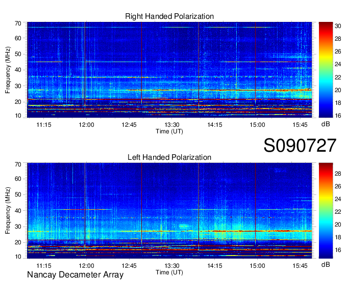The image size is (347, 281).
Task: Click the Nancay Decameter Array caption
Action: pos(75,274)
